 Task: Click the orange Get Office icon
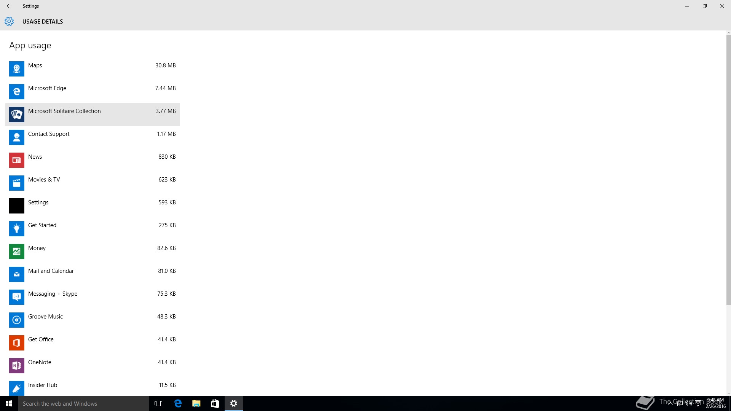pyautogui.click(x=17, y=343)
